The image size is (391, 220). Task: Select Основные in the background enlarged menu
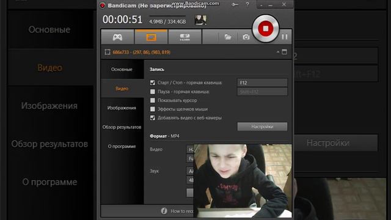pyautogui.click(x=49, y=29)
